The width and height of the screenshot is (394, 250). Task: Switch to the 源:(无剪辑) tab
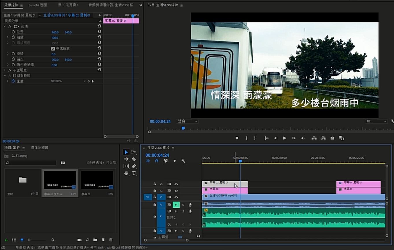tap(68, 5)
